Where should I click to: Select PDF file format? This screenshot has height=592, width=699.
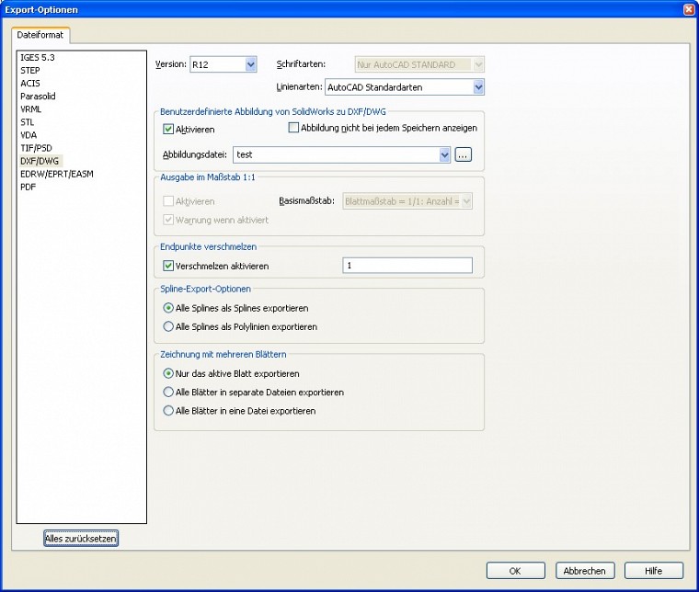pyautogui.click(x=29, y=187)
